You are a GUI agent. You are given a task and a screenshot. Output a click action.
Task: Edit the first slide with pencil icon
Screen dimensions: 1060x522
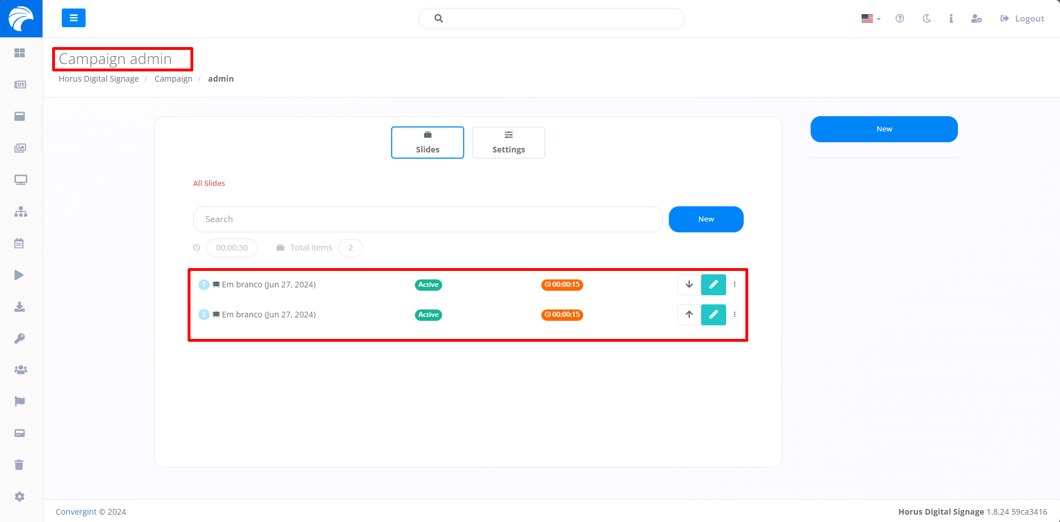pos(713,285)
